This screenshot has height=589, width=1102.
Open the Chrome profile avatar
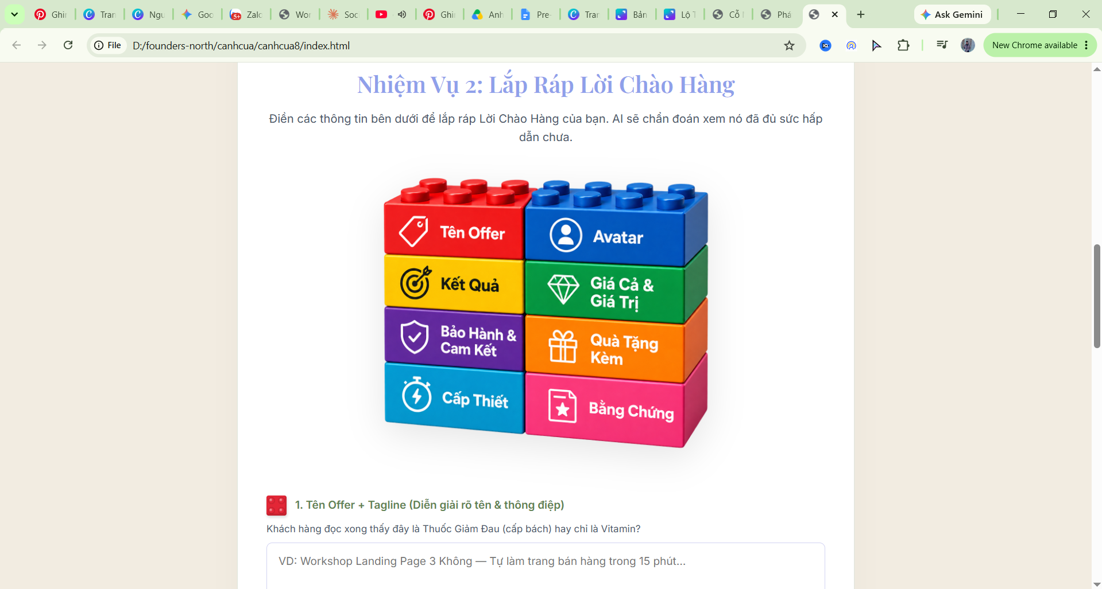pos(968,45)
